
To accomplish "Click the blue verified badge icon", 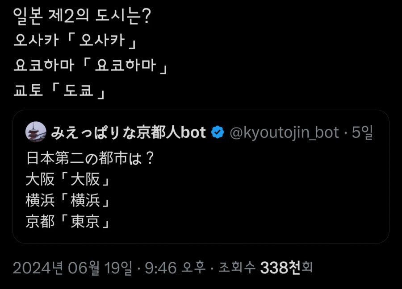I will click(x=217, y=132).
